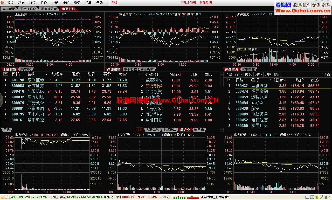This screenshot has height=200, width=332.
Task: Open the 功能 menu
Action: point(22,3)
